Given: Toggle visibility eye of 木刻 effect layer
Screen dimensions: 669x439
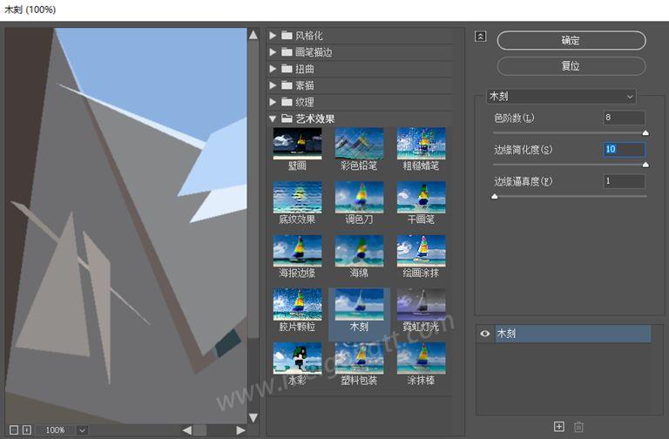Looking at the screenshot, I should 485,334.
